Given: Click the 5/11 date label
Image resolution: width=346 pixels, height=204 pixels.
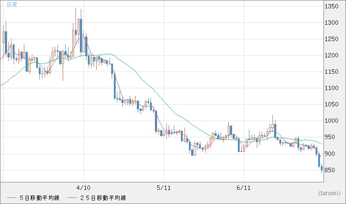Looking at the screenshot, I should tap(163, 188).
